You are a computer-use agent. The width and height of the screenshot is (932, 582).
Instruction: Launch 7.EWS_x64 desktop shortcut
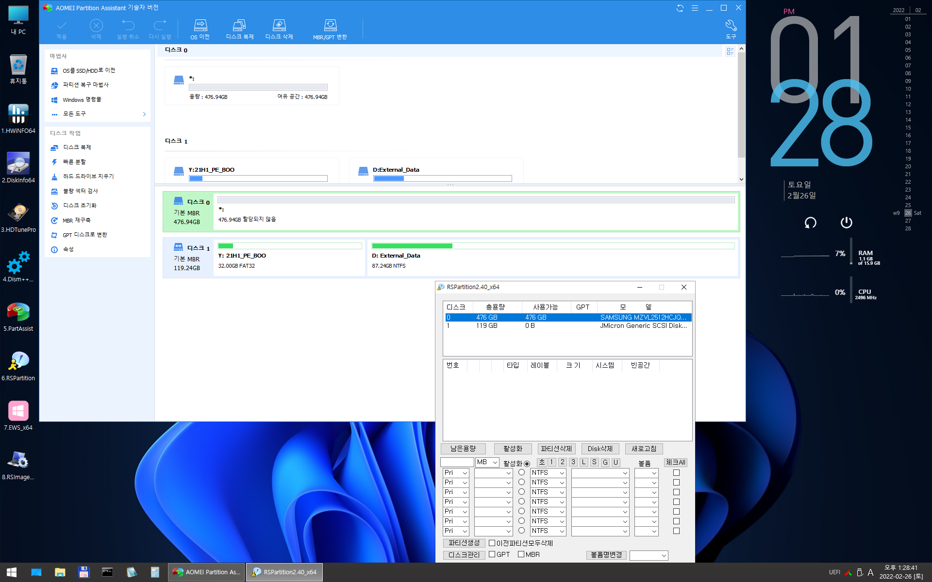[x=18, y=416]
